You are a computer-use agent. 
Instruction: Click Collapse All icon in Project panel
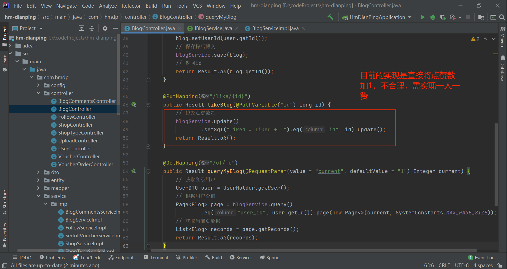coord(92,28)
